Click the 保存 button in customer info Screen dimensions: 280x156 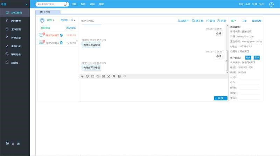(x=257, y=57)
